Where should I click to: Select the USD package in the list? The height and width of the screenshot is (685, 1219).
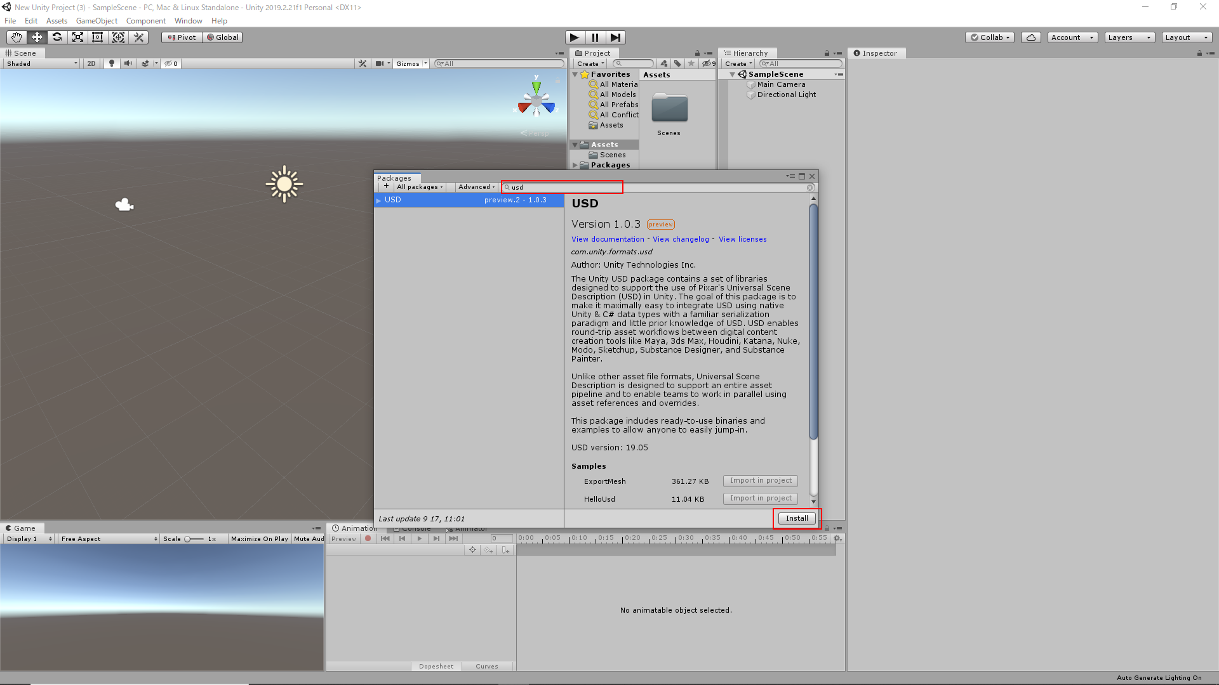[469, 200]
